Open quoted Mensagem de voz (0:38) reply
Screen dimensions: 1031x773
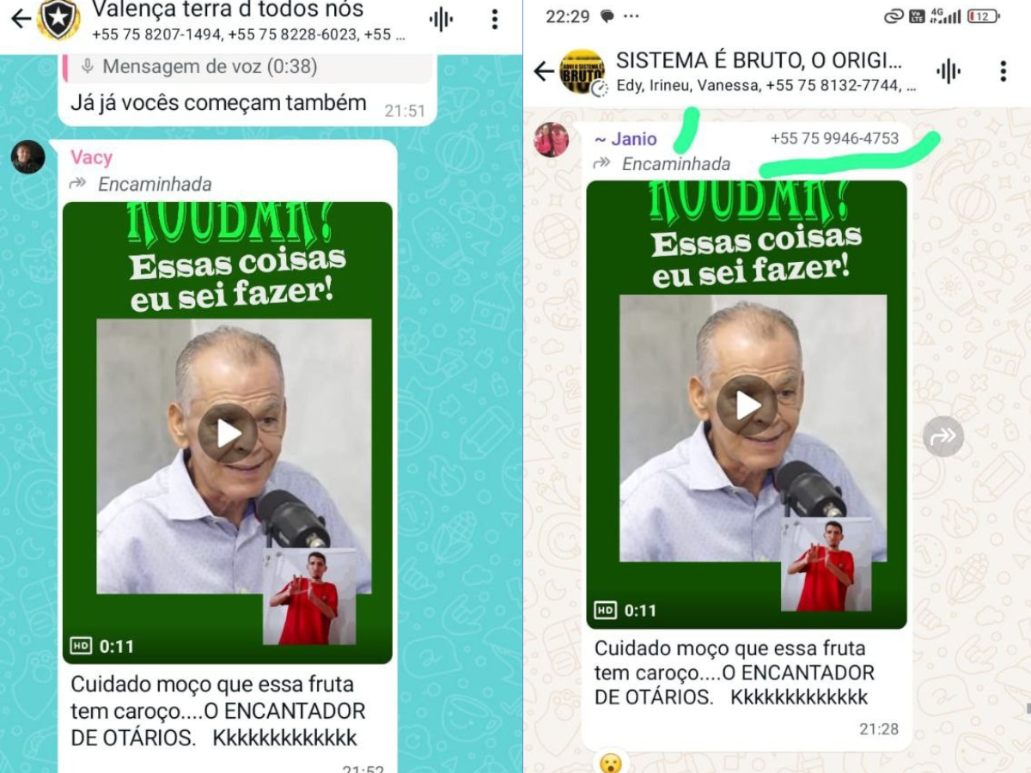(247, 67)
